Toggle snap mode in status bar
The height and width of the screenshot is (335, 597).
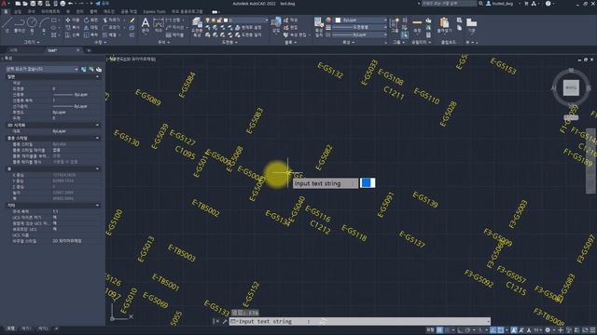click(x=448, y=330)
